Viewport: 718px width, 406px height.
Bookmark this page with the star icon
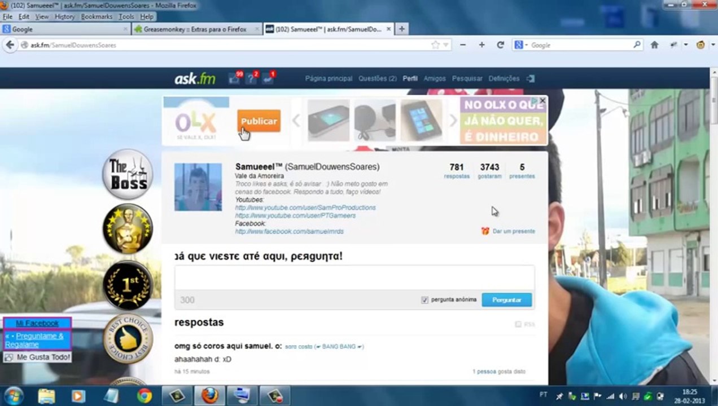pyautogui.click(x=435, y=45)
